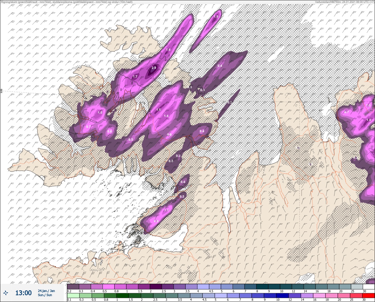The image size is (375, 302).
Task: Pick top-row light gray swatch between 25 and 30
Action: pyautogui.click(x=357, y=286)
